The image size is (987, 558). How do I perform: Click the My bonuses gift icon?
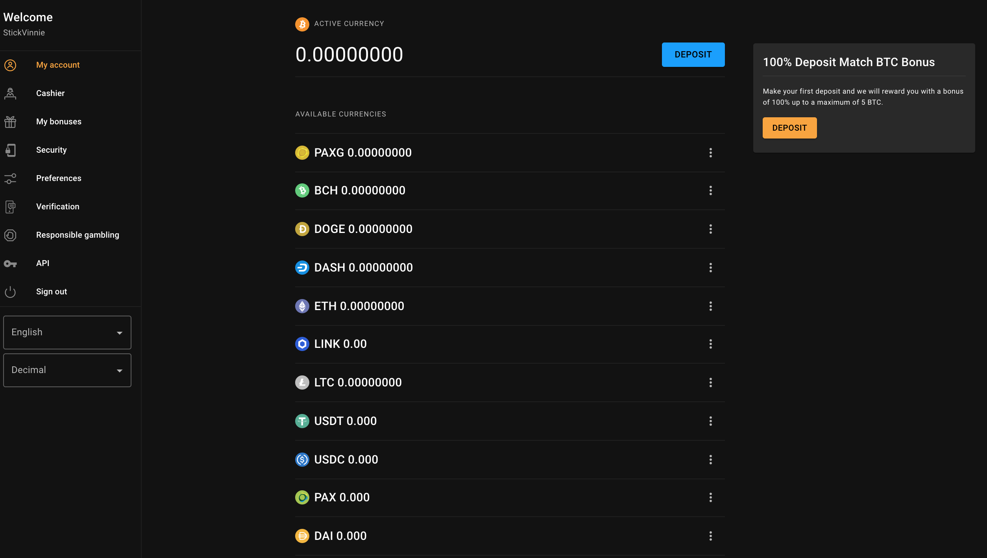tap(10, 122)
